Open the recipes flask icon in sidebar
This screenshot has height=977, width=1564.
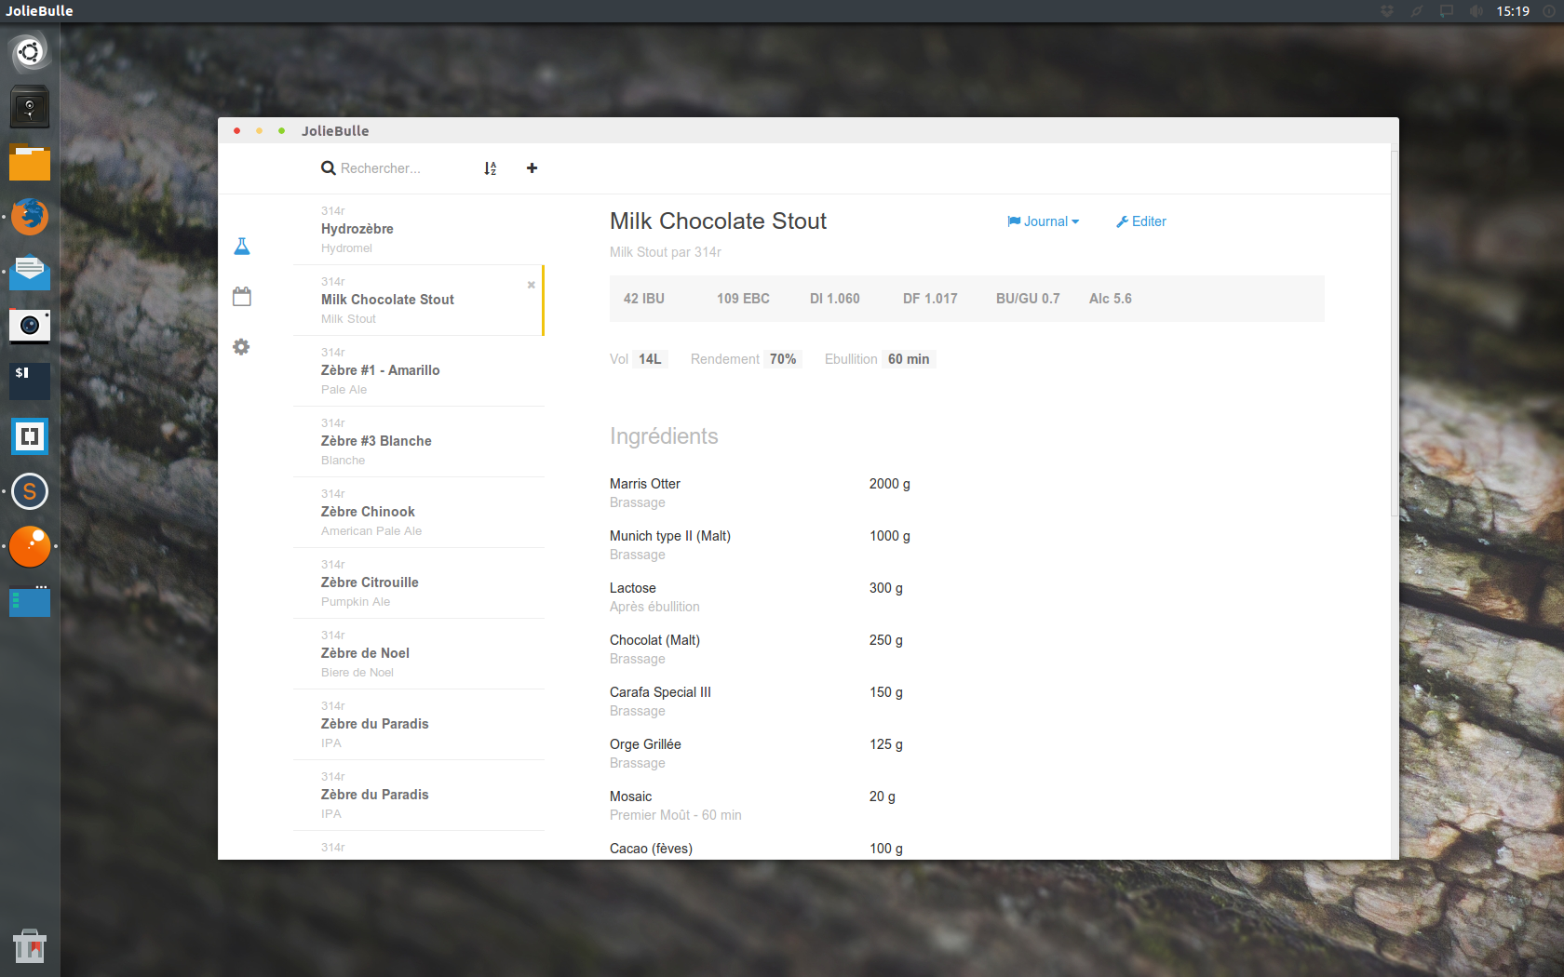tap(242, 247)
